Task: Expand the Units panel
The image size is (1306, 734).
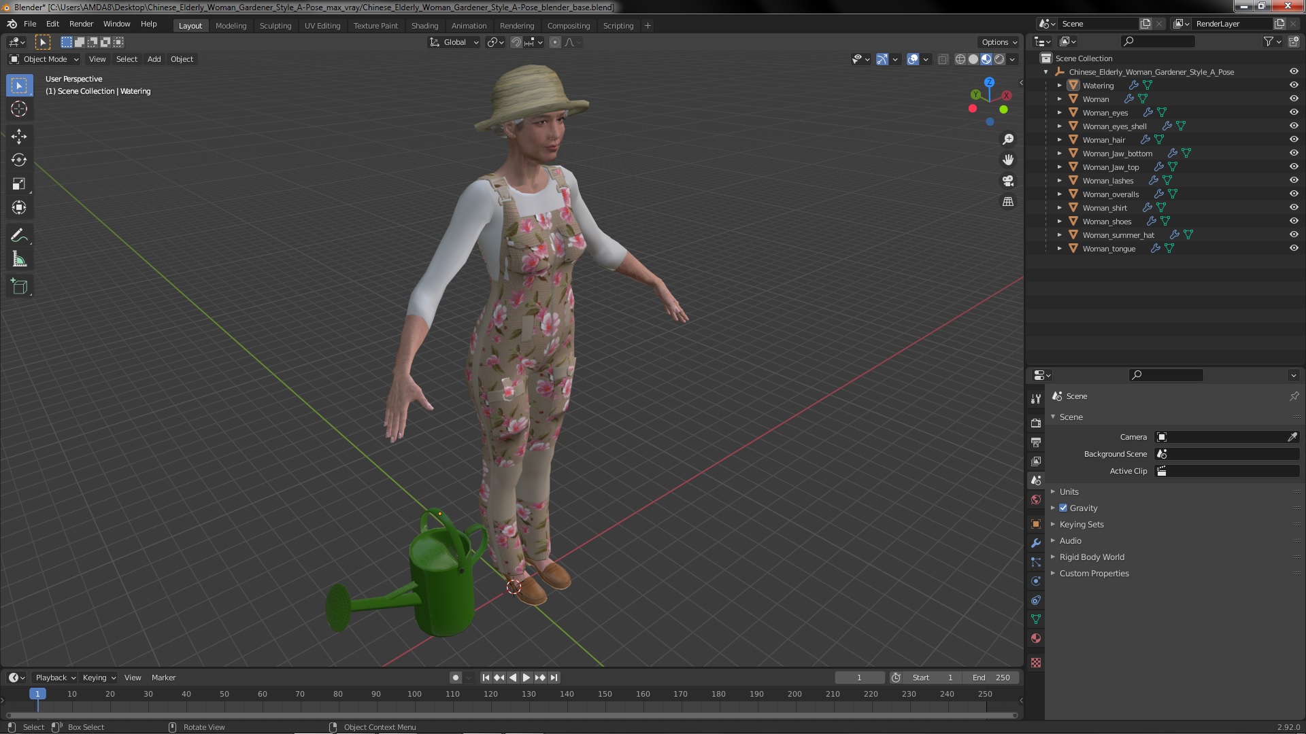Action: [1069, 491]
